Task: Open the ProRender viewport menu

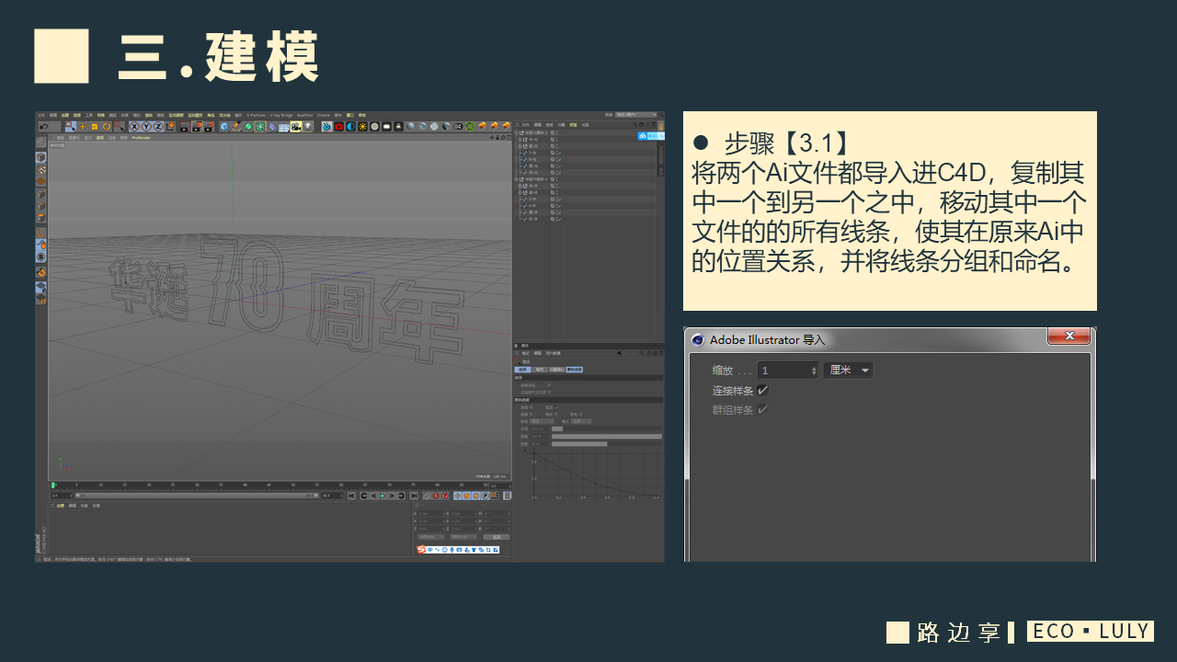Action: tap(141, 138)
